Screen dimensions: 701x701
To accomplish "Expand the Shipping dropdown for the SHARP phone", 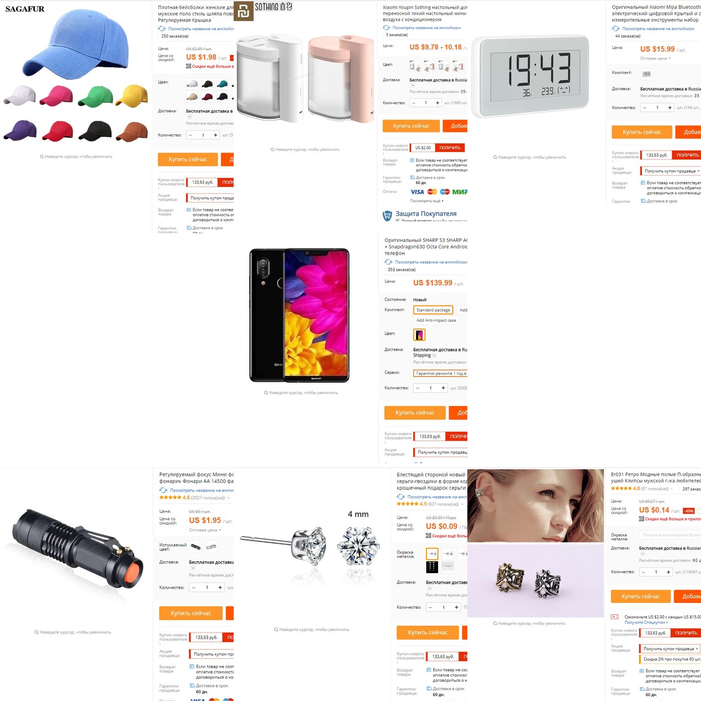I will 434,356.
